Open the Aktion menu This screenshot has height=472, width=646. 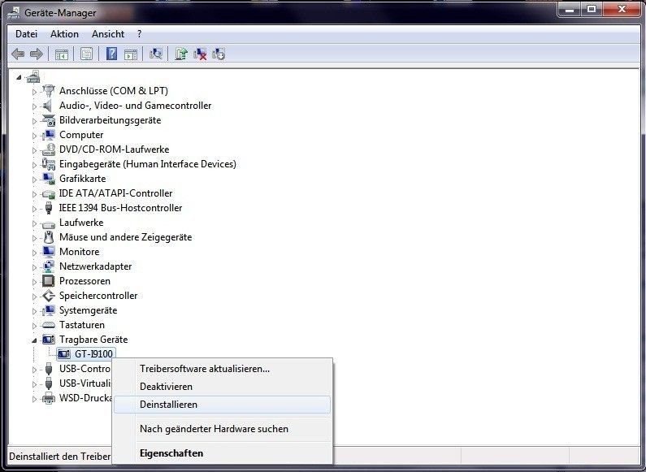tap(64, 34)
